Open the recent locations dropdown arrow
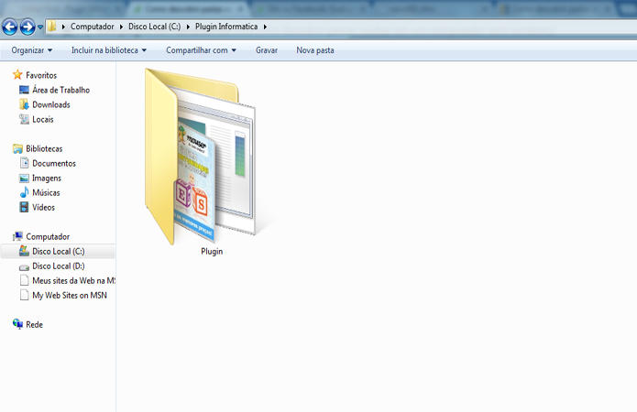Viewport: 637px width, 412px height. (40, 27)
